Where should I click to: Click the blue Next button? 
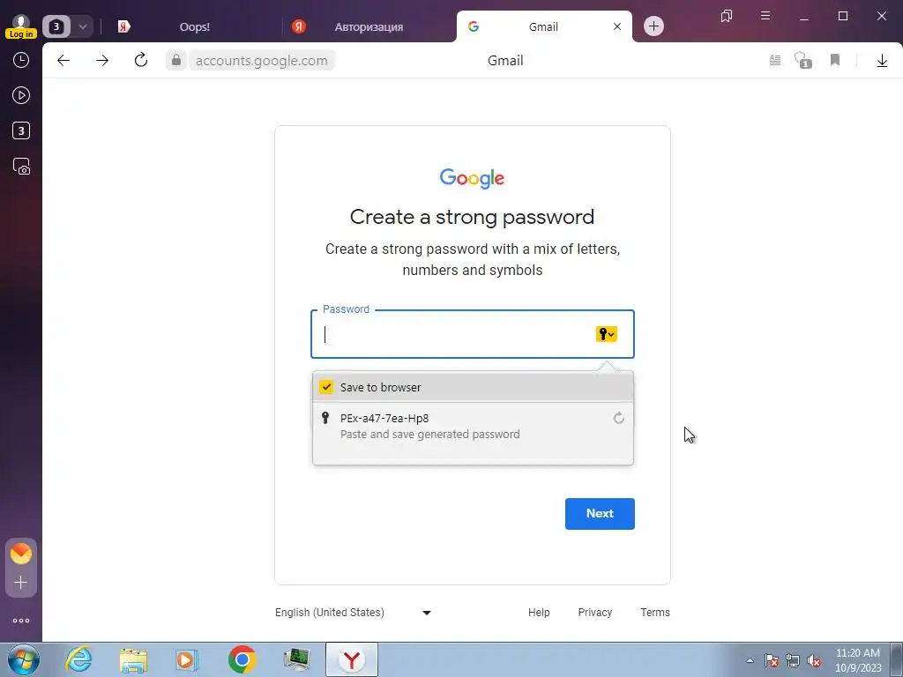600,514
